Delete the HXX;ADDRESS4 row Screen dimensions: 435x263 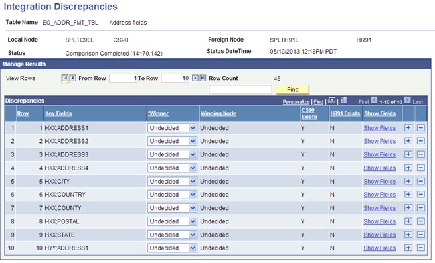pyautogui.click(x=421, y=168)
